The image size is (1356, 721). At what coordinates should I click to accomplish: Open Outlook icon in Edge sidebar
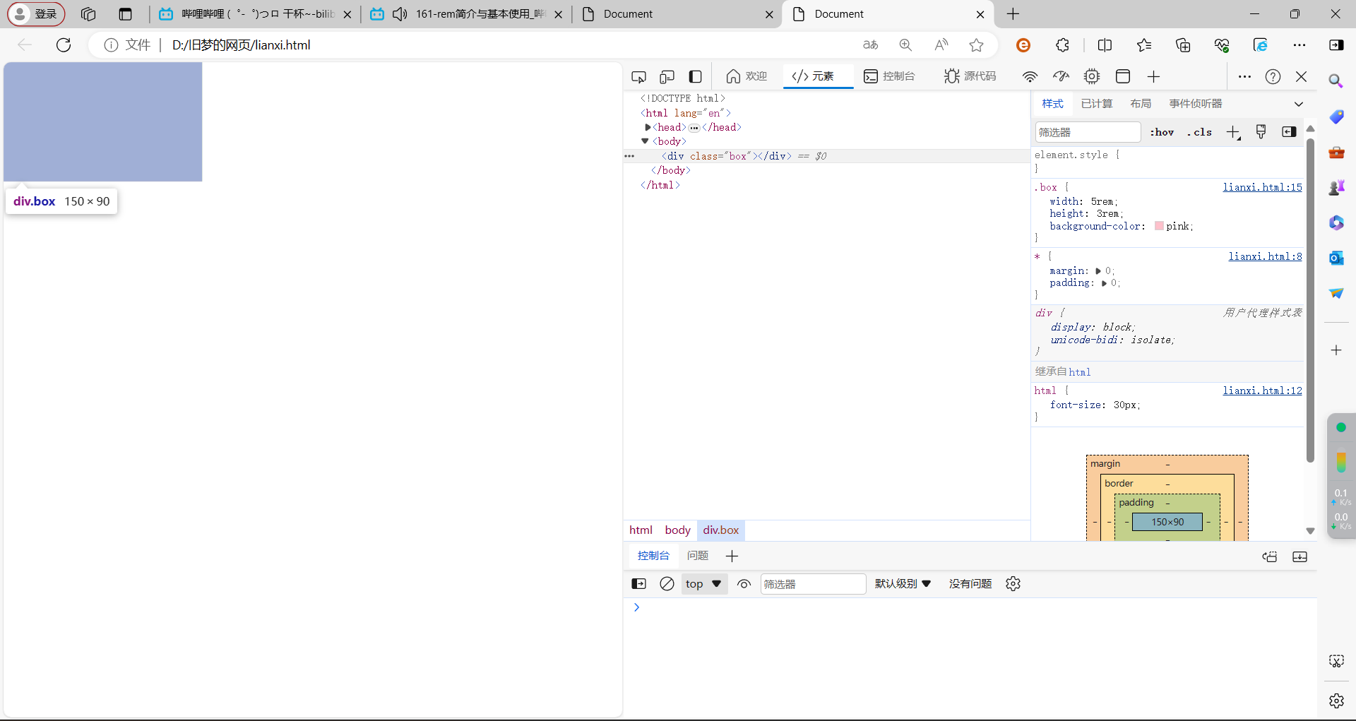[1336, 258]
